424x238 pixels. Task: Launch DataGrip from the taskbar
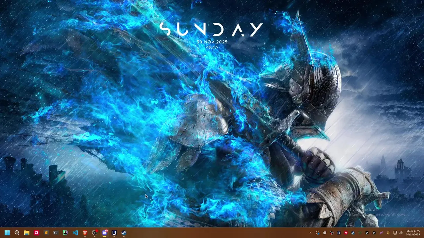(x=66, y=233)
